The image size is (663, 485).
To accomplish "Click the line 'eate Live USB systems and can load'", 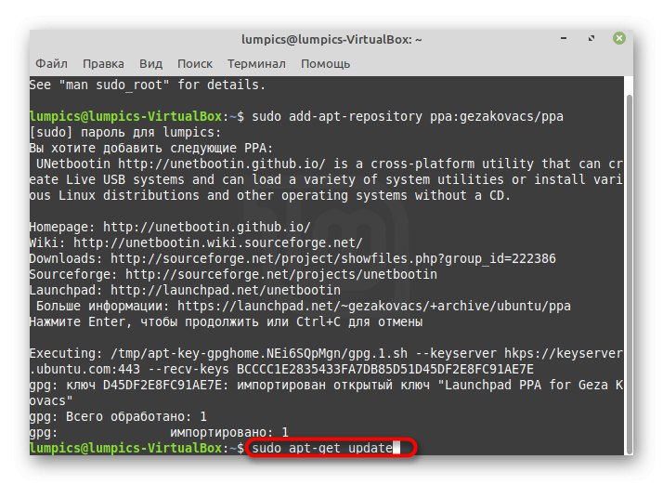I will pos(159,179).
